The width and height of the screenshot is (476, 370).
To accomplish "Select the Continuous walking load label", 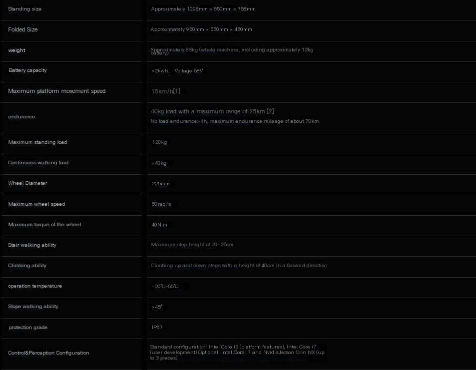I will [38, 163].
